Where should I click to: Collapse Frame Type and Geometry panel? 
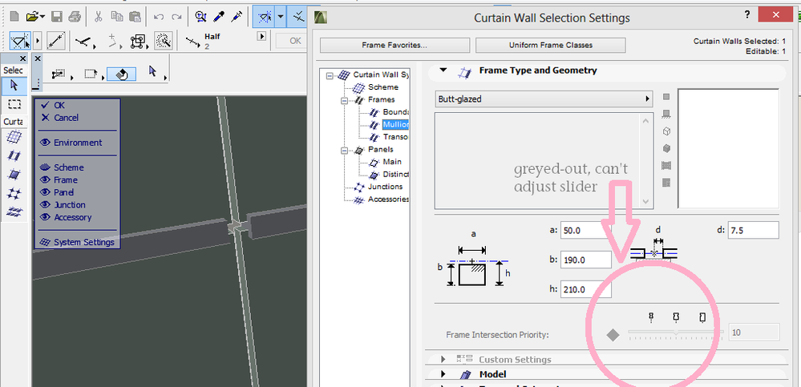pyautogui.click(x=443, y=71)
